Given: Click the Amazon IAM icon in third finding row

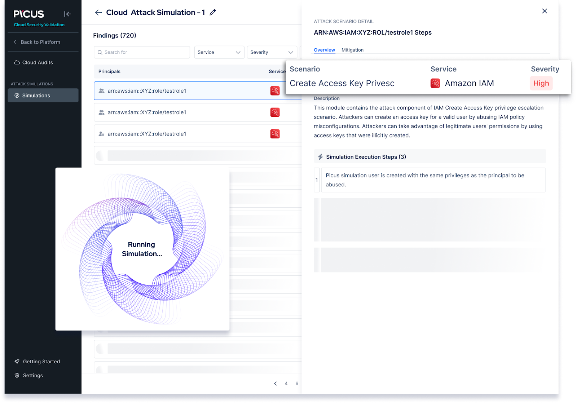Looking at the screenshot, I should click(275, 134).
